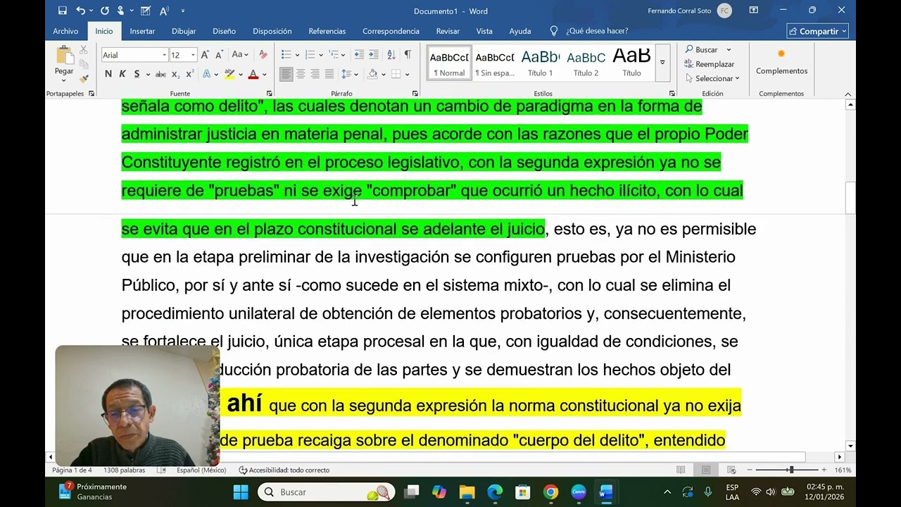Increase font size with the larger A

click(x=205, y=55)
